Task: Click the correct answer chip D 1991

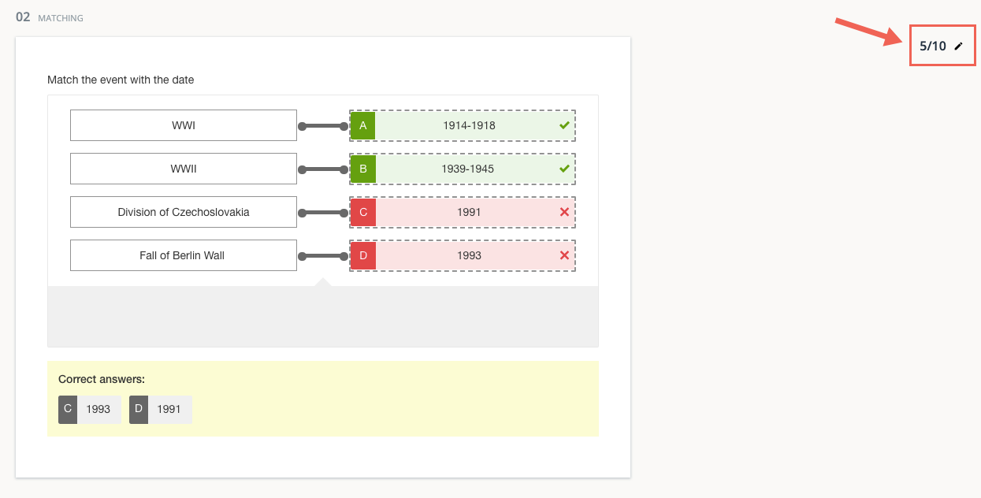Action: coord(160,409)
